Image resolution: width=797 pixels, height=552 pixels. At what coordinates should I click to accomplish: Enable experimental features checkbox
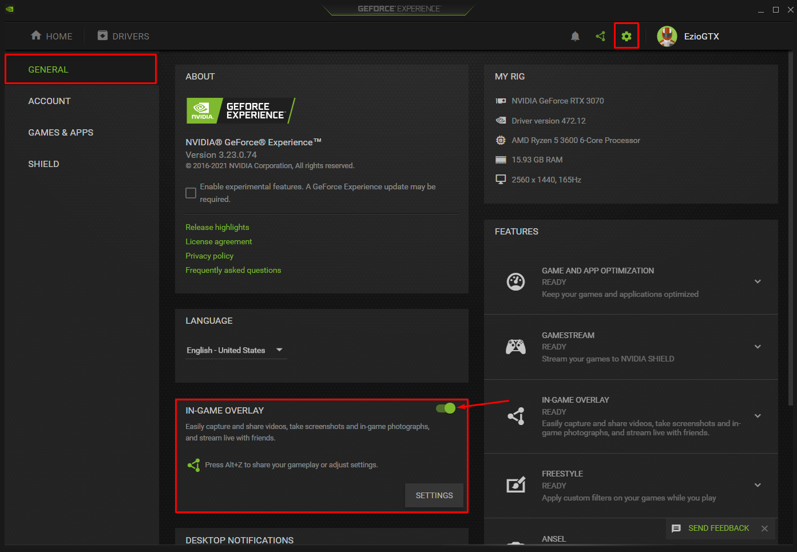click(191, 193)
